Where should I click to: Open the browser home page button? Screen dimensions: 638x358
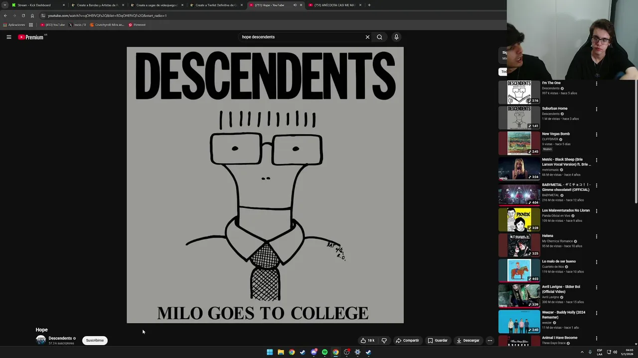coord(32,15)
